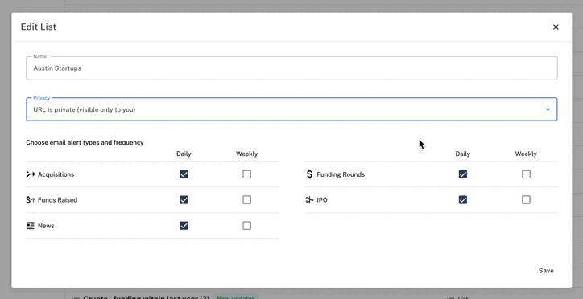Click the IPO icon

point(309,200)
